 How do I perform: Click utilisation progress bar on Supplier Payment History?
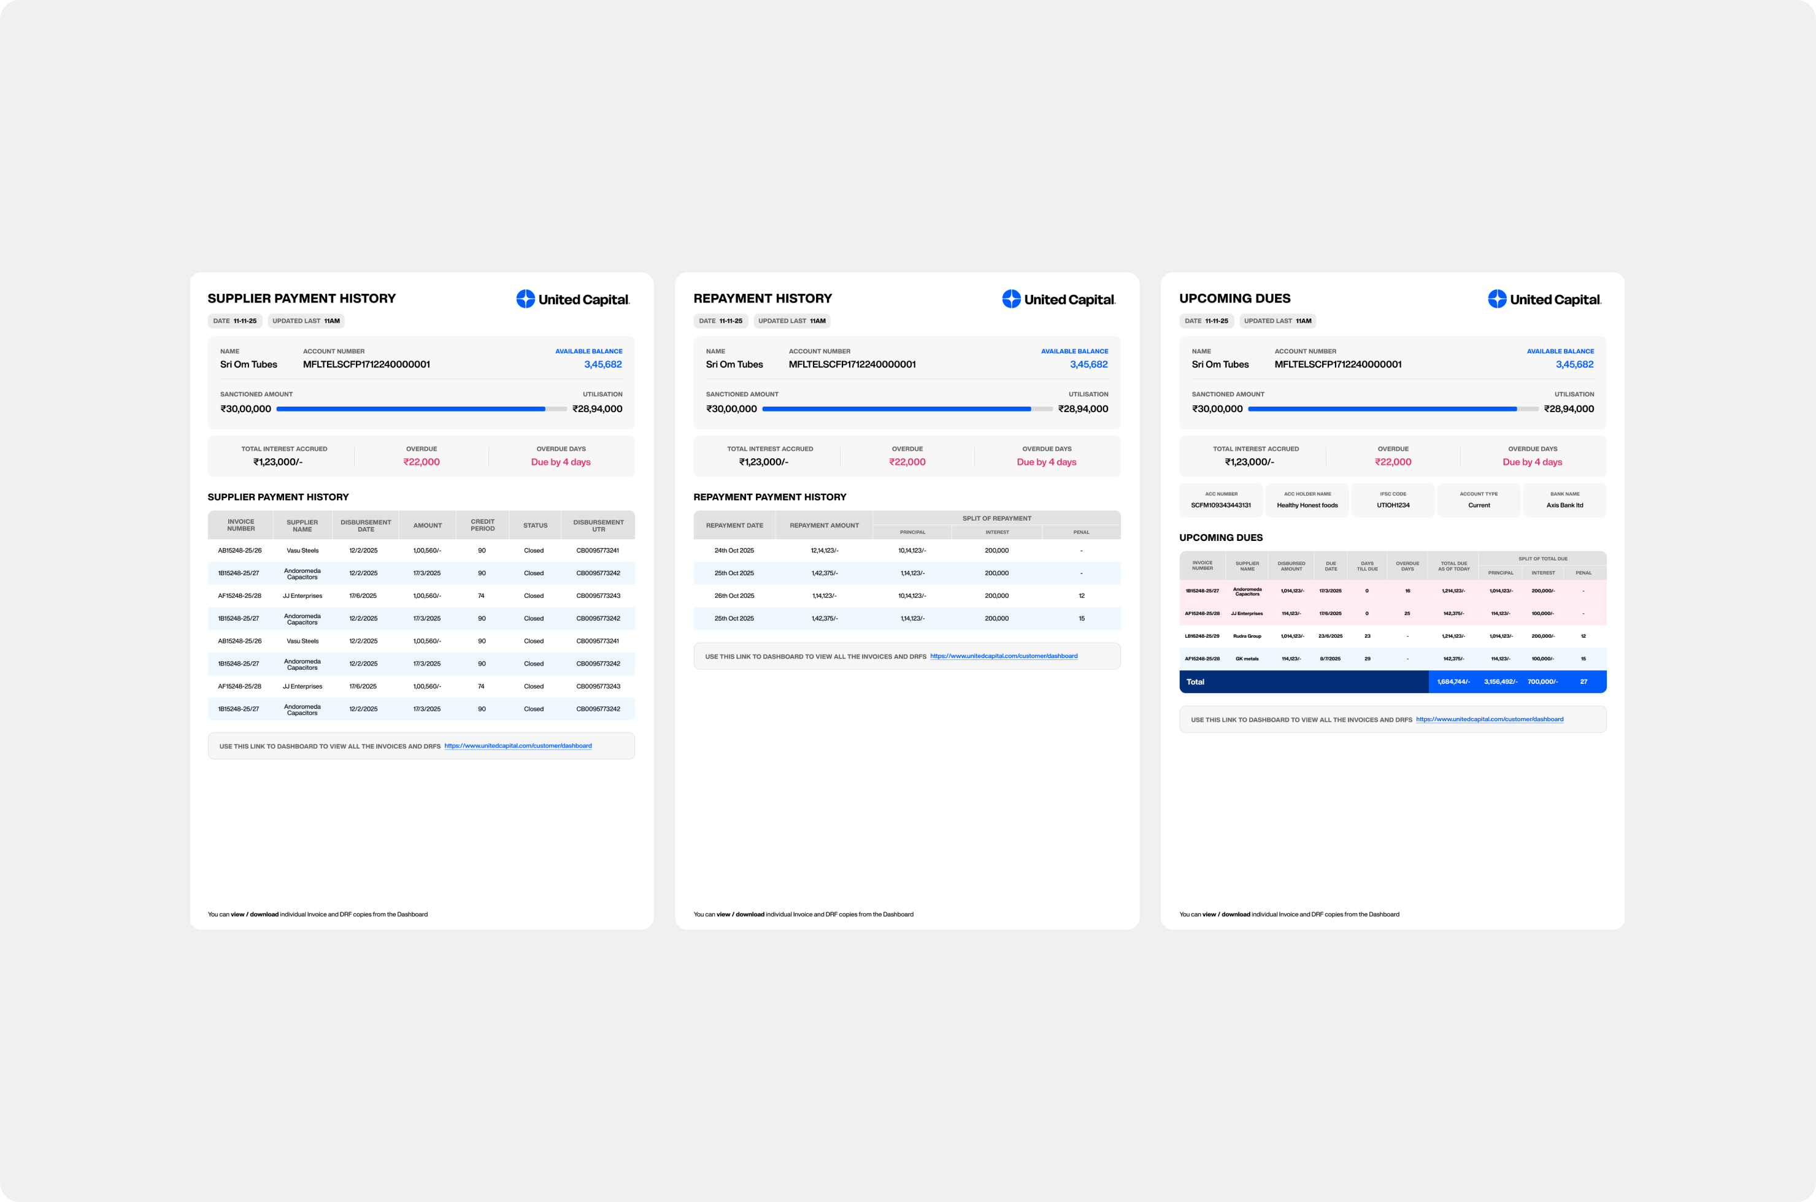[421, 410]
